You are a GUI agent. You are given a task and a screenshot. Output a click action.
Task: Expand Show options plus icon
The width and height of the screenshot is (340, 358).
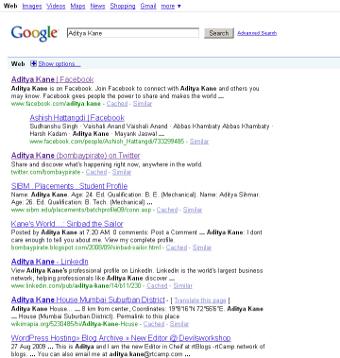(33, 63)
